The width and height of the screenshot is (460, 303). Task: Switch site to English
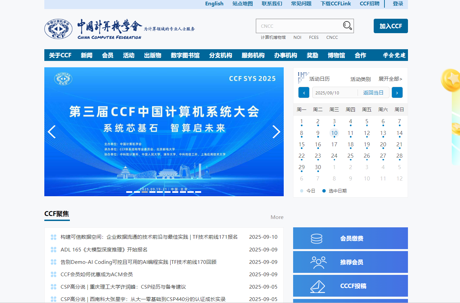pyautogui.click(x=214, y=4)
